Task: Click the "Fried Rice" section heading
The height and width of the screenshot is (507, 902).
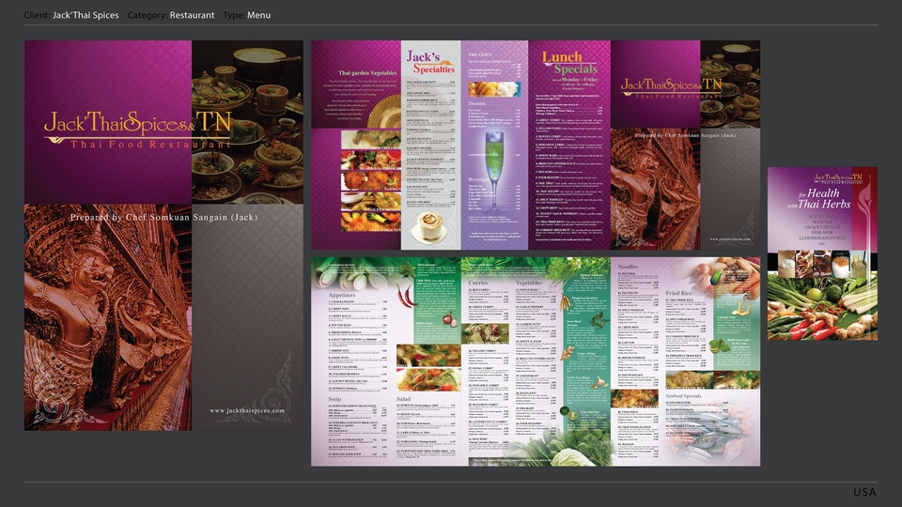Action: click(678, 293)
